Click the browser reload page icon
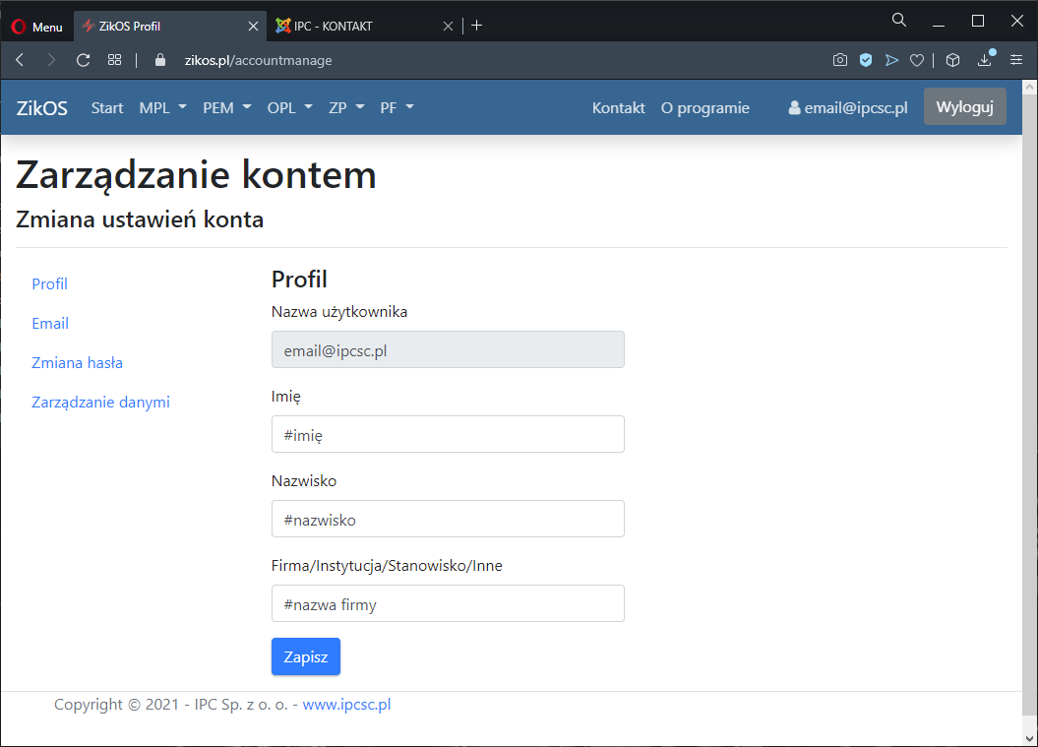Viewport: 1038px width, 747px height. pos(83,60)
